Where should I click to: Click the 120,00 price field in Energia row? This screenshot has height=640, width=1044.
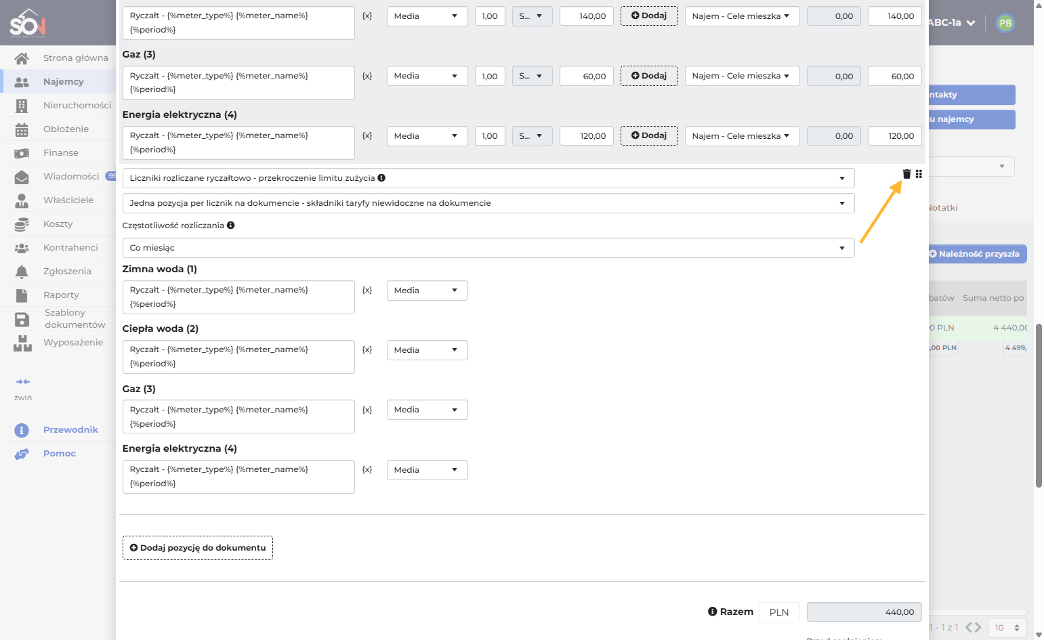(x=587, y=136)
